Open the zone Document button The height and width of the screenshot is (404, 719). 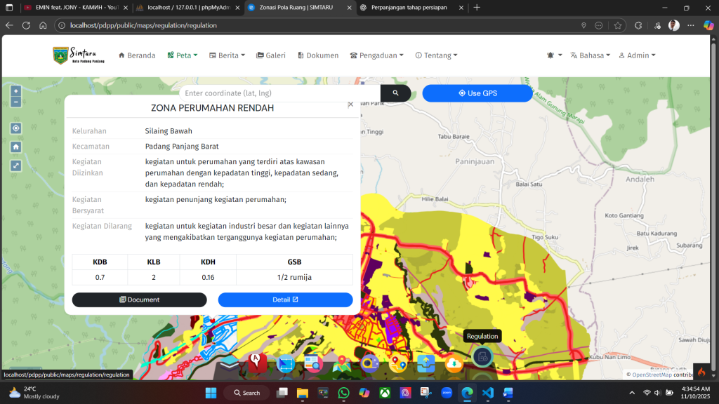(139, 299)
